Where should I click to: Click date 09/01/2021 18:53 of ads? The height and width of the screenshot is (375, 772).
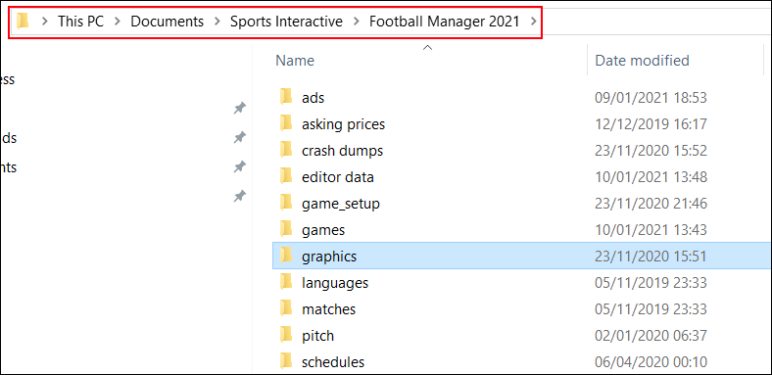[x=651, y=98]
